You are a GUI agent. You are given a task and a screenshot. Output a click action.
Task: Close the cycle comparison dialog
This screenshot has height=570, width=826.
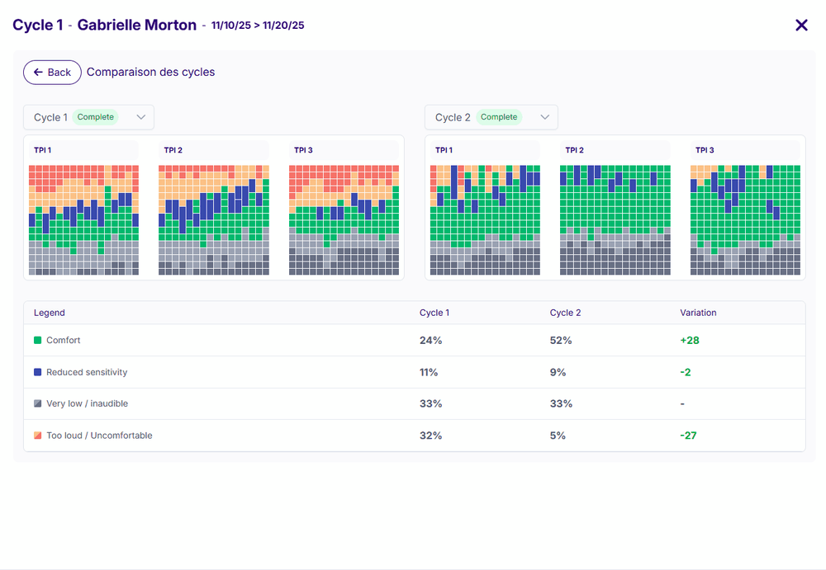801,25
